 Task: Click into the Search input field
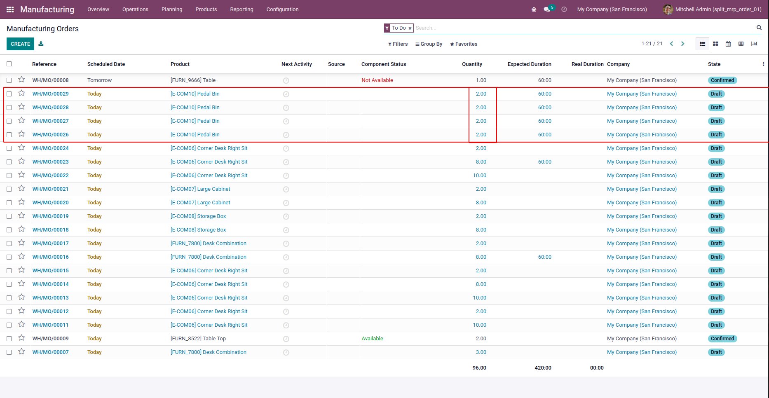tap(577, 28)
